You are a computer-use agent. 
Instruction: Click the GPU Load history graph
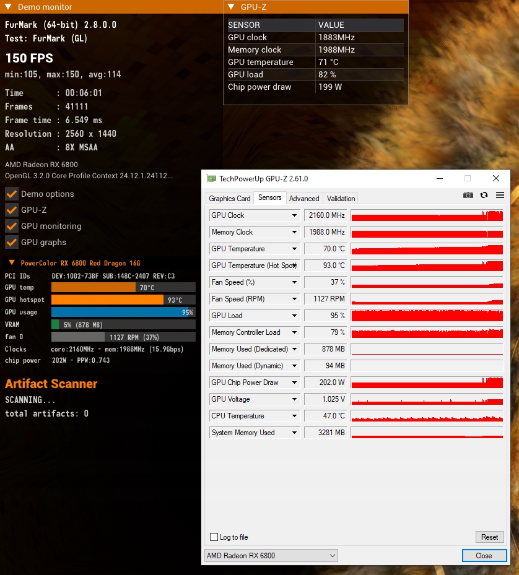tap(427, 316)
